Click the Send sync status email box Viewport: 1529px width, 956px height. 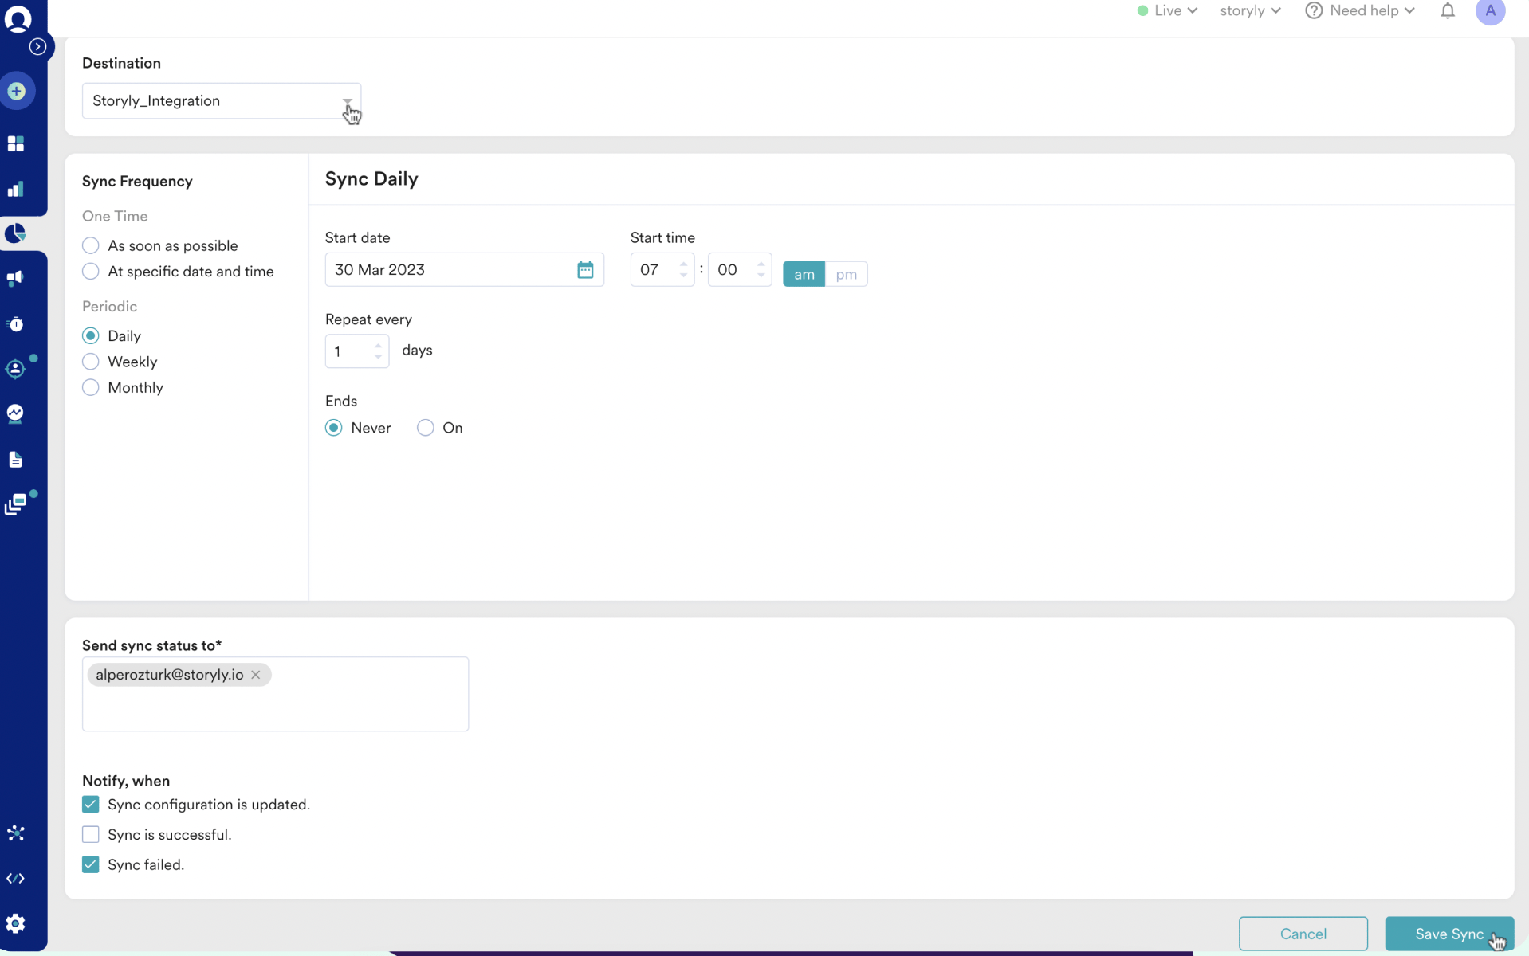275,694
